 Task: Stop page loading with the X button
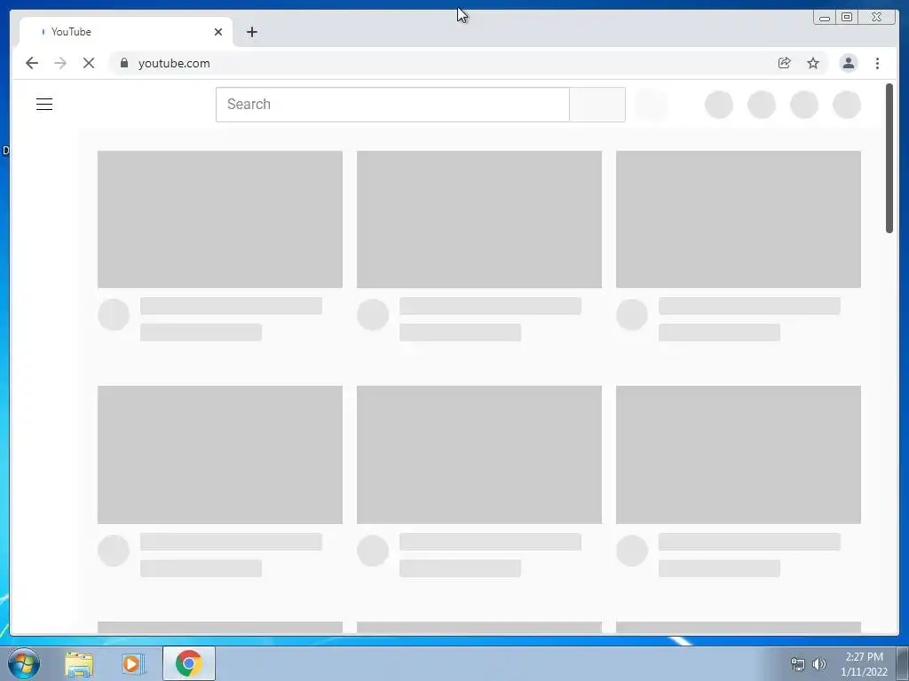pyautogui.click(x=89, y=63)
